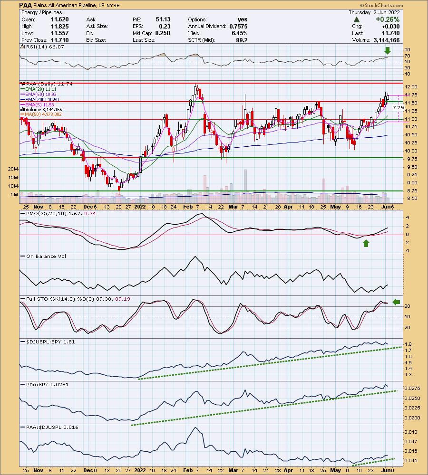Screen dimensions: 428x475
Task: Click the Chg value +0.030
Action: coord(390,26)
